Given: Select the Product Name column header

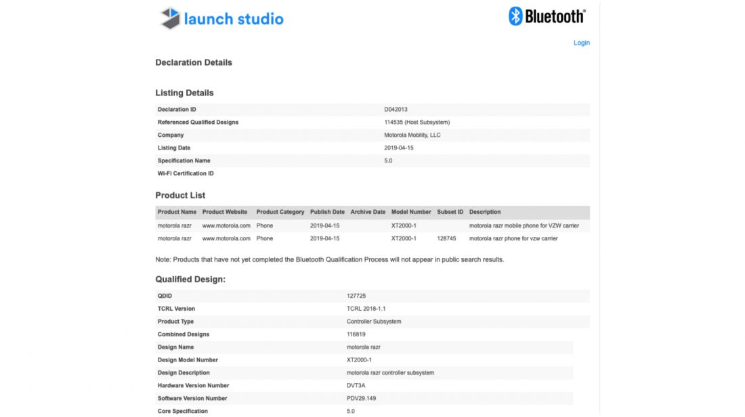Looking at the screenshot, I should click(177, 212).
